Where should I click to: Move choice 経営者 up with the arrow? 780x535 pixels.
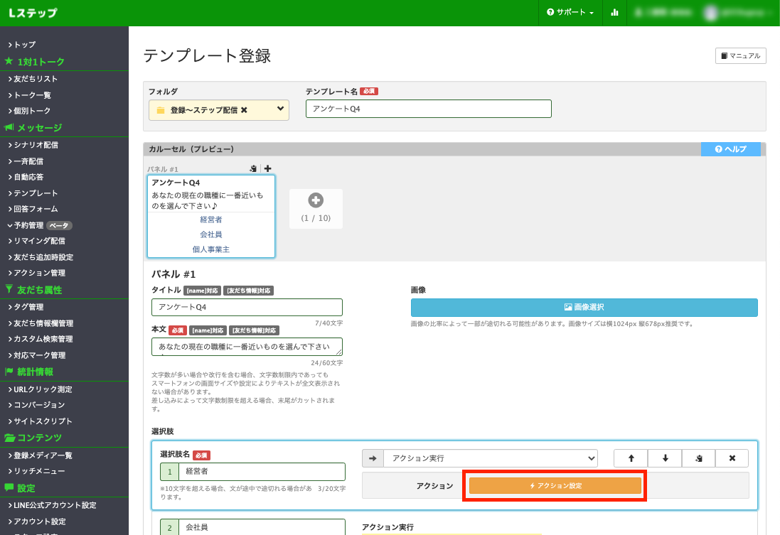point(631,458)
